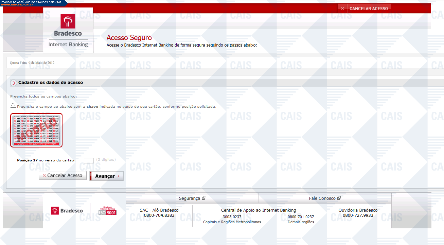Click the Acesso Seguro page heading

(129, 38)
